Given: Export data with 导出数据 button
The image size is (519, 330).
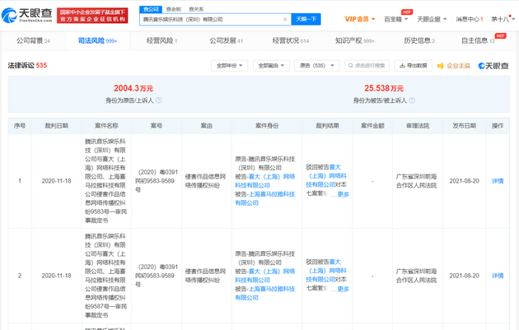Looking at the screenshot, I should (x=414, y=66).
